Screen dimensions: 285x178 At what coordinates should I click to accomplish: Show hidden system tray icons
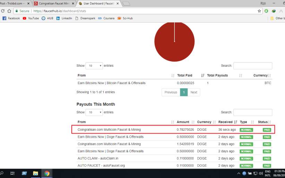[239, 173]
